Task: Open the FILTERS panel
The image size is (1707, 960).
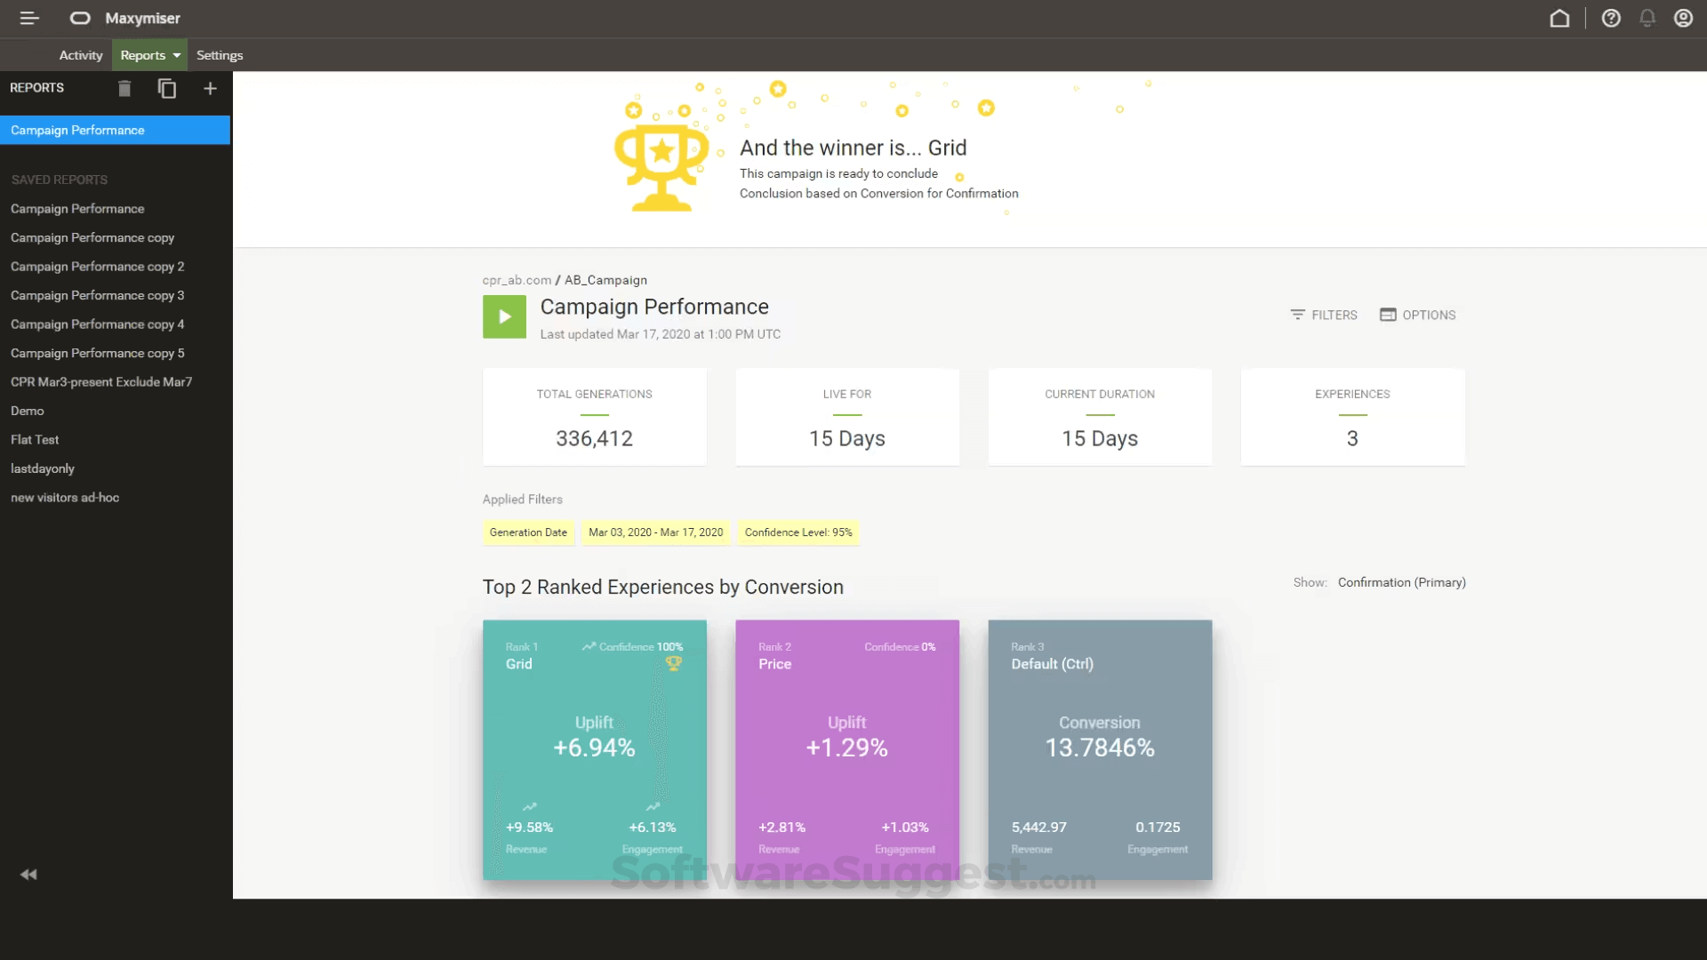Action: [1324, 314]
